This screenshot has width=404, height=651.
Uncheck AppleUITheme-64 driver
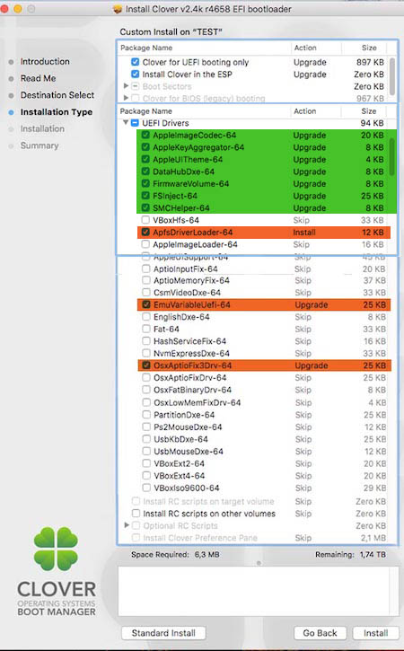pyautogui.click(x=145, y=159)
